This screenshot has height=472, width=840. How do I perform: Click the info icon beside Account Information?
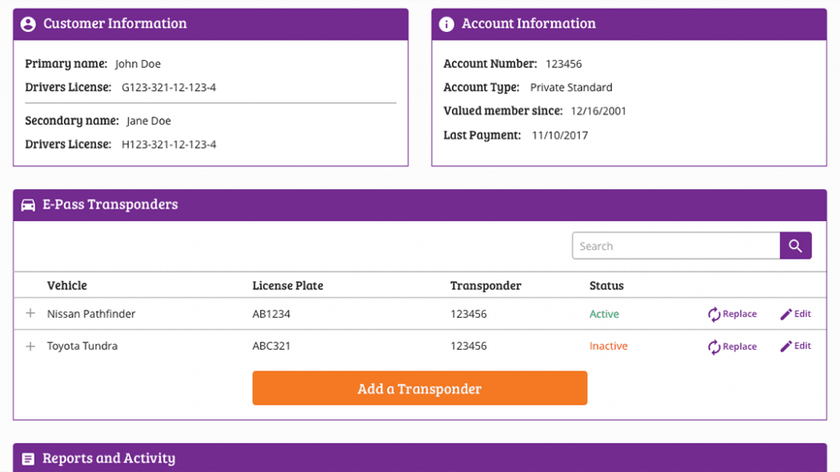[x=445, y=24]
